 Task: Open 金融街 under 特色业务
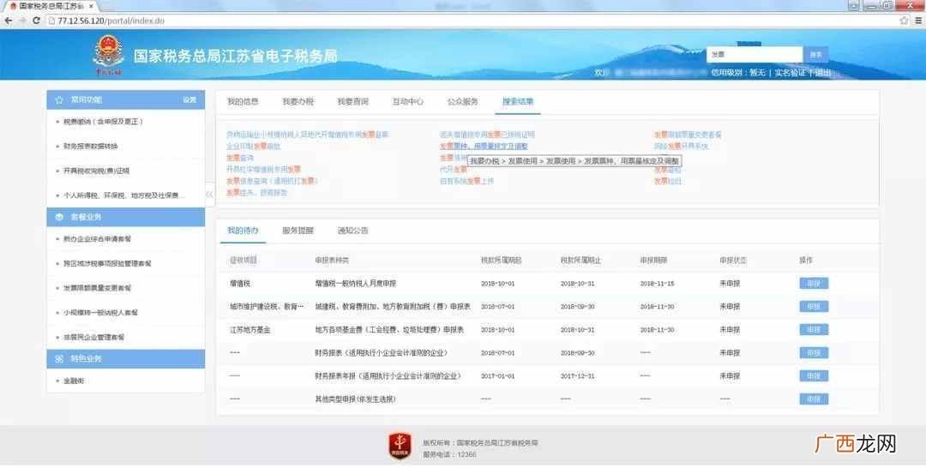[x=74, y=381]
